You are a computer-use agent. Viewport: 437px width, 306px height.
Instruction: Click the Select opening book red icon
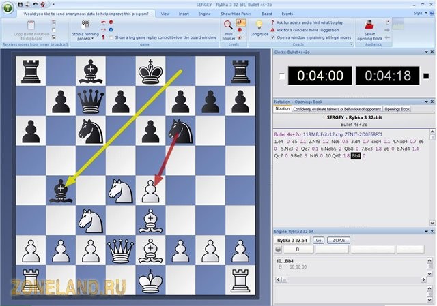pos(369,25)
